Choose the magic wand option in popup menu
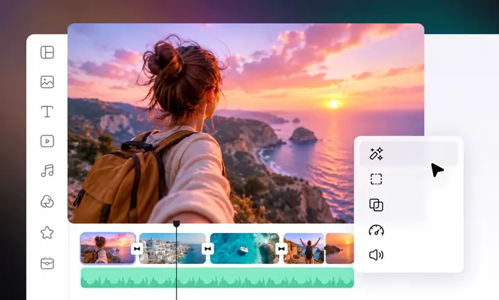 408,154
